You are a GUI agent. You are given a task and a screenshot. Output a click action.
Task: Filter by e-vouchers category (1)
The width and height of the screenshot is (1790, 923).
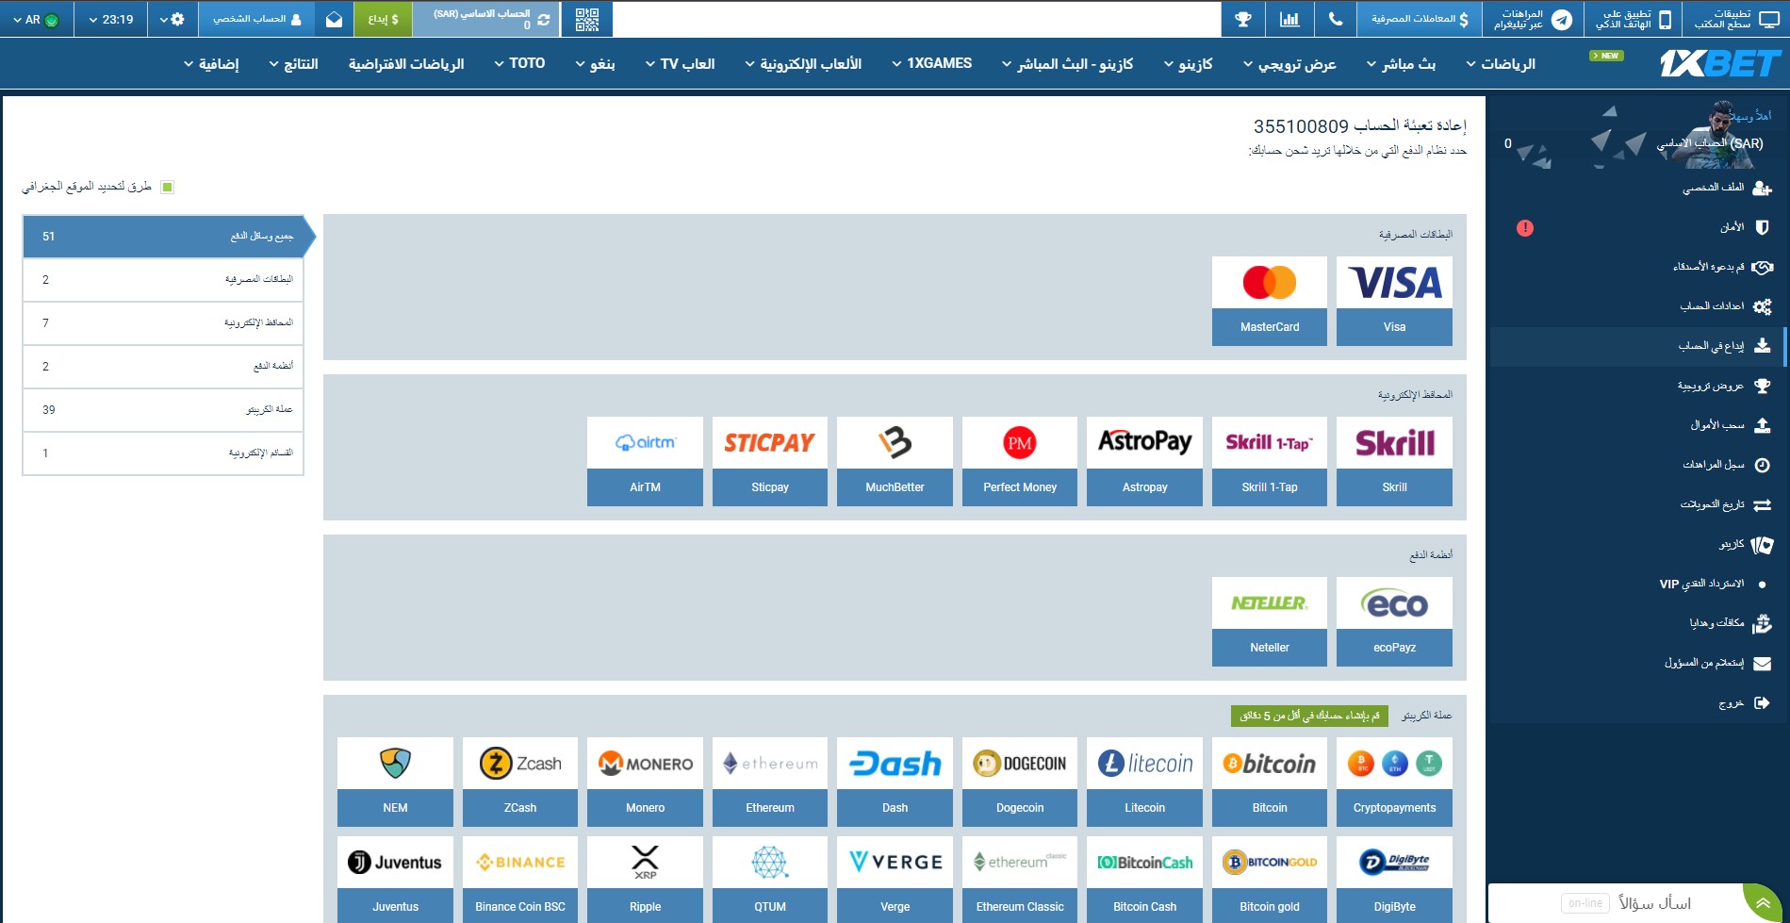163,453
